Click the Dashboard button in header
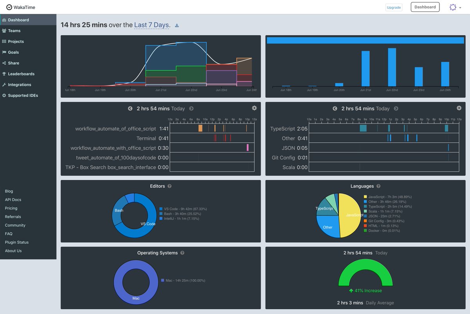 click(425, 7)
